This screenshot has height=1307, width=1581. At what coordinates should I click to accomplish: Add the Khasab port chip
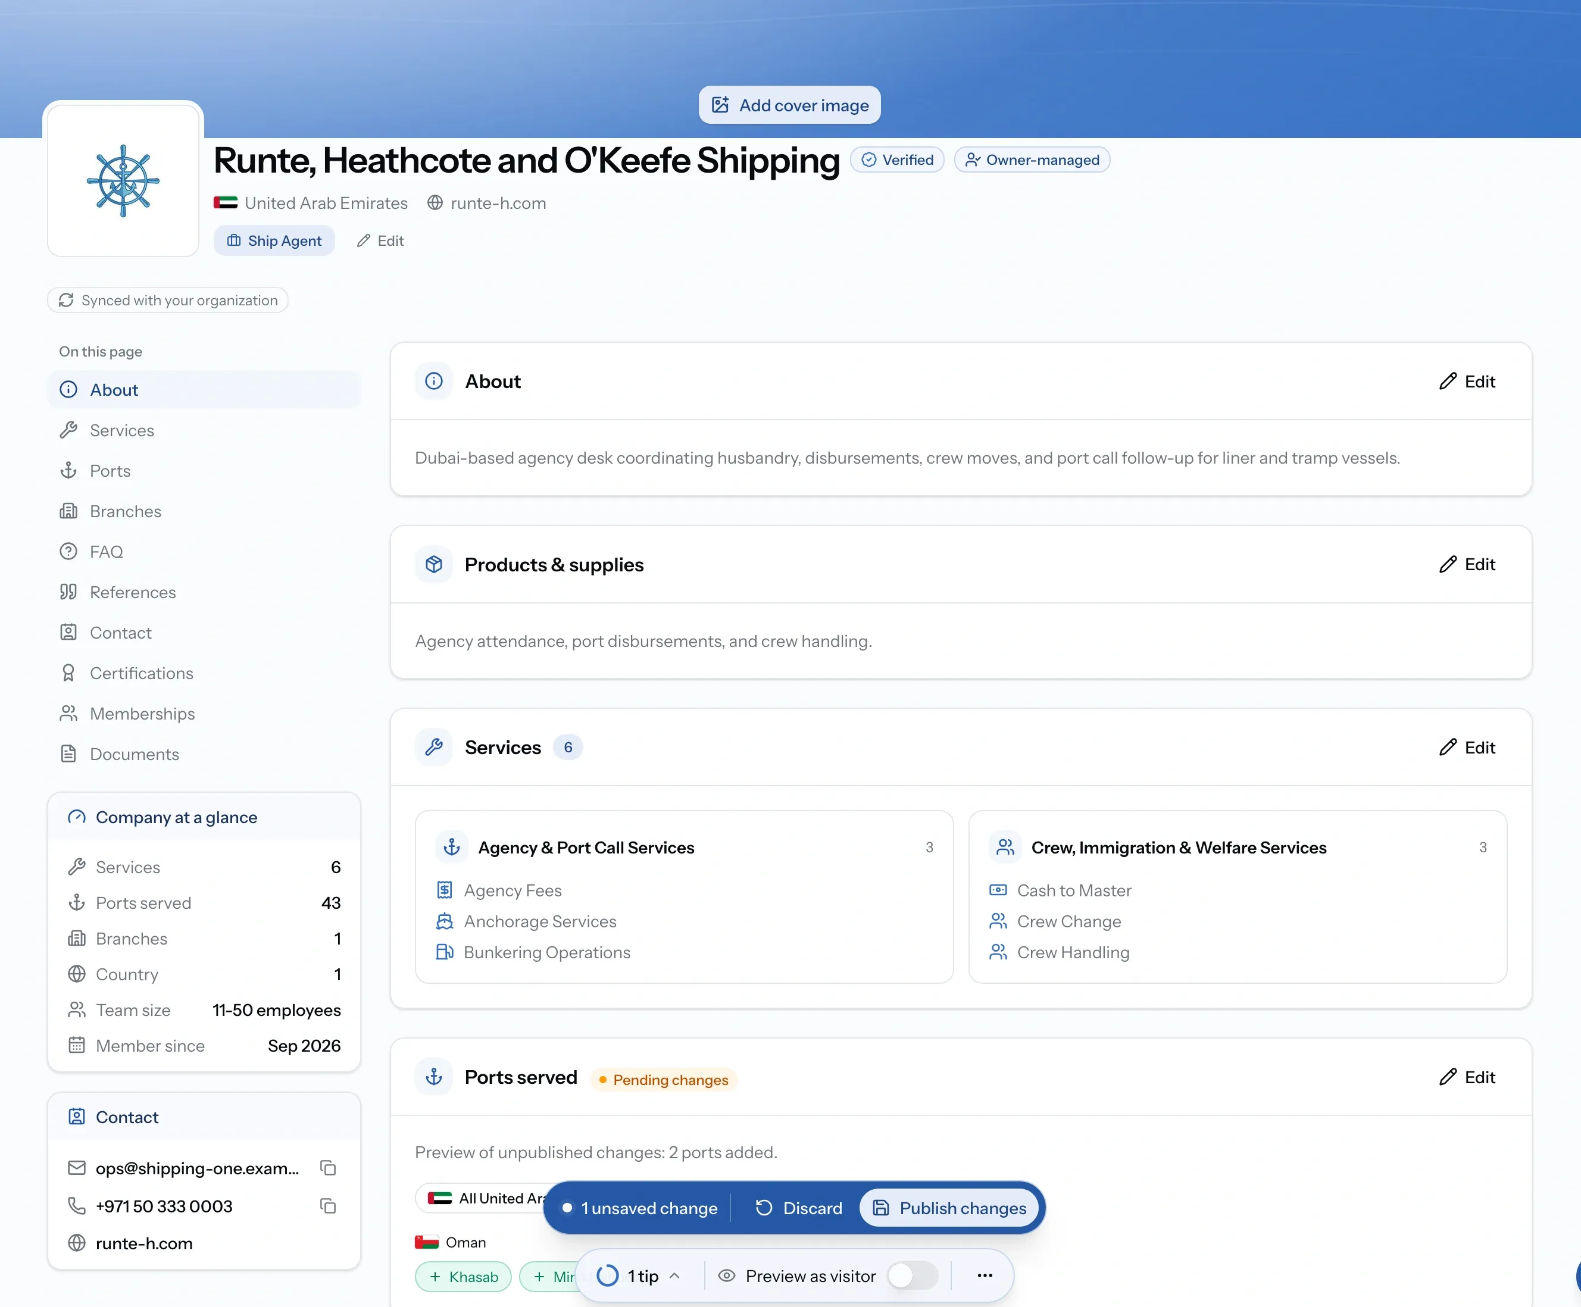[x=463, y=1277]
